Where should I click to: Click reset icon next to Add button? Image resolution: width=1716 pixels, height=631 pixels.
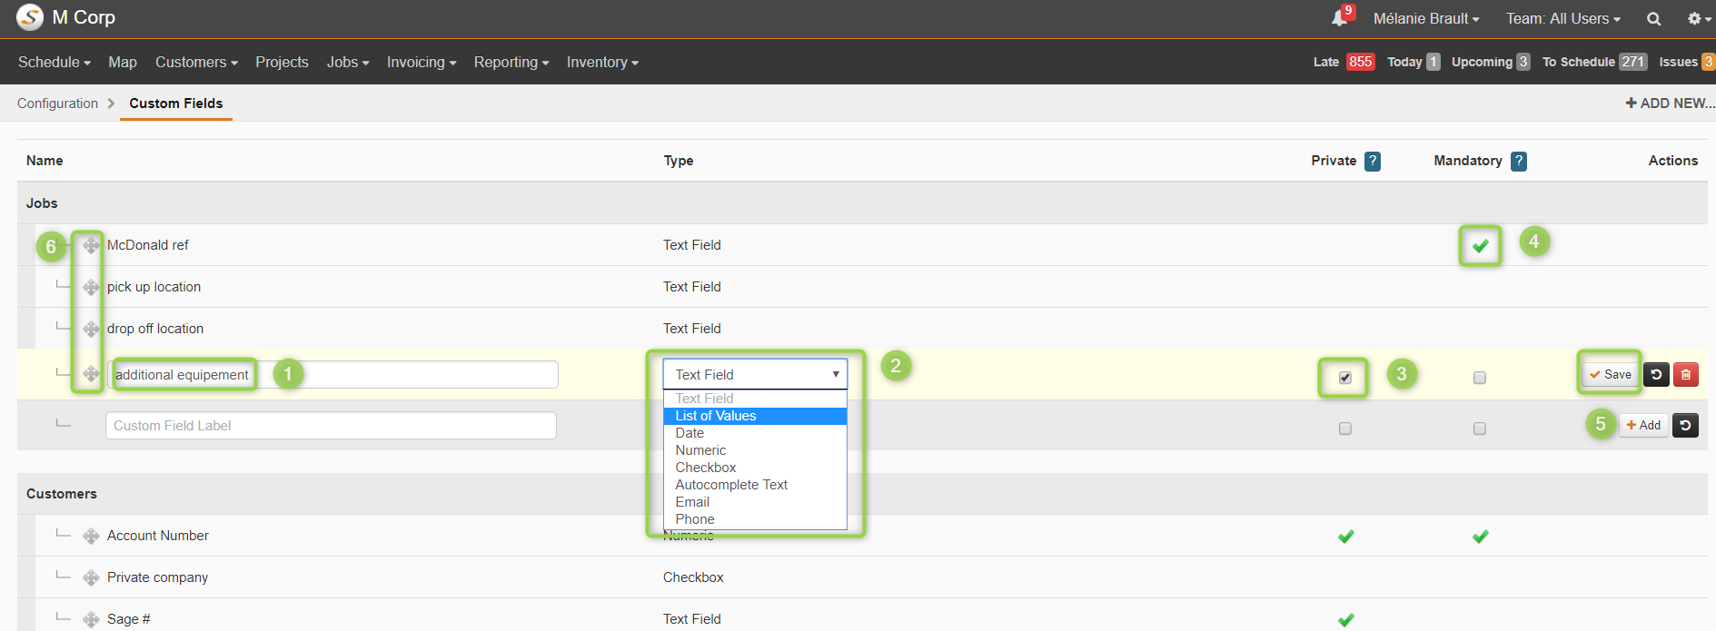coord(1686,425)
